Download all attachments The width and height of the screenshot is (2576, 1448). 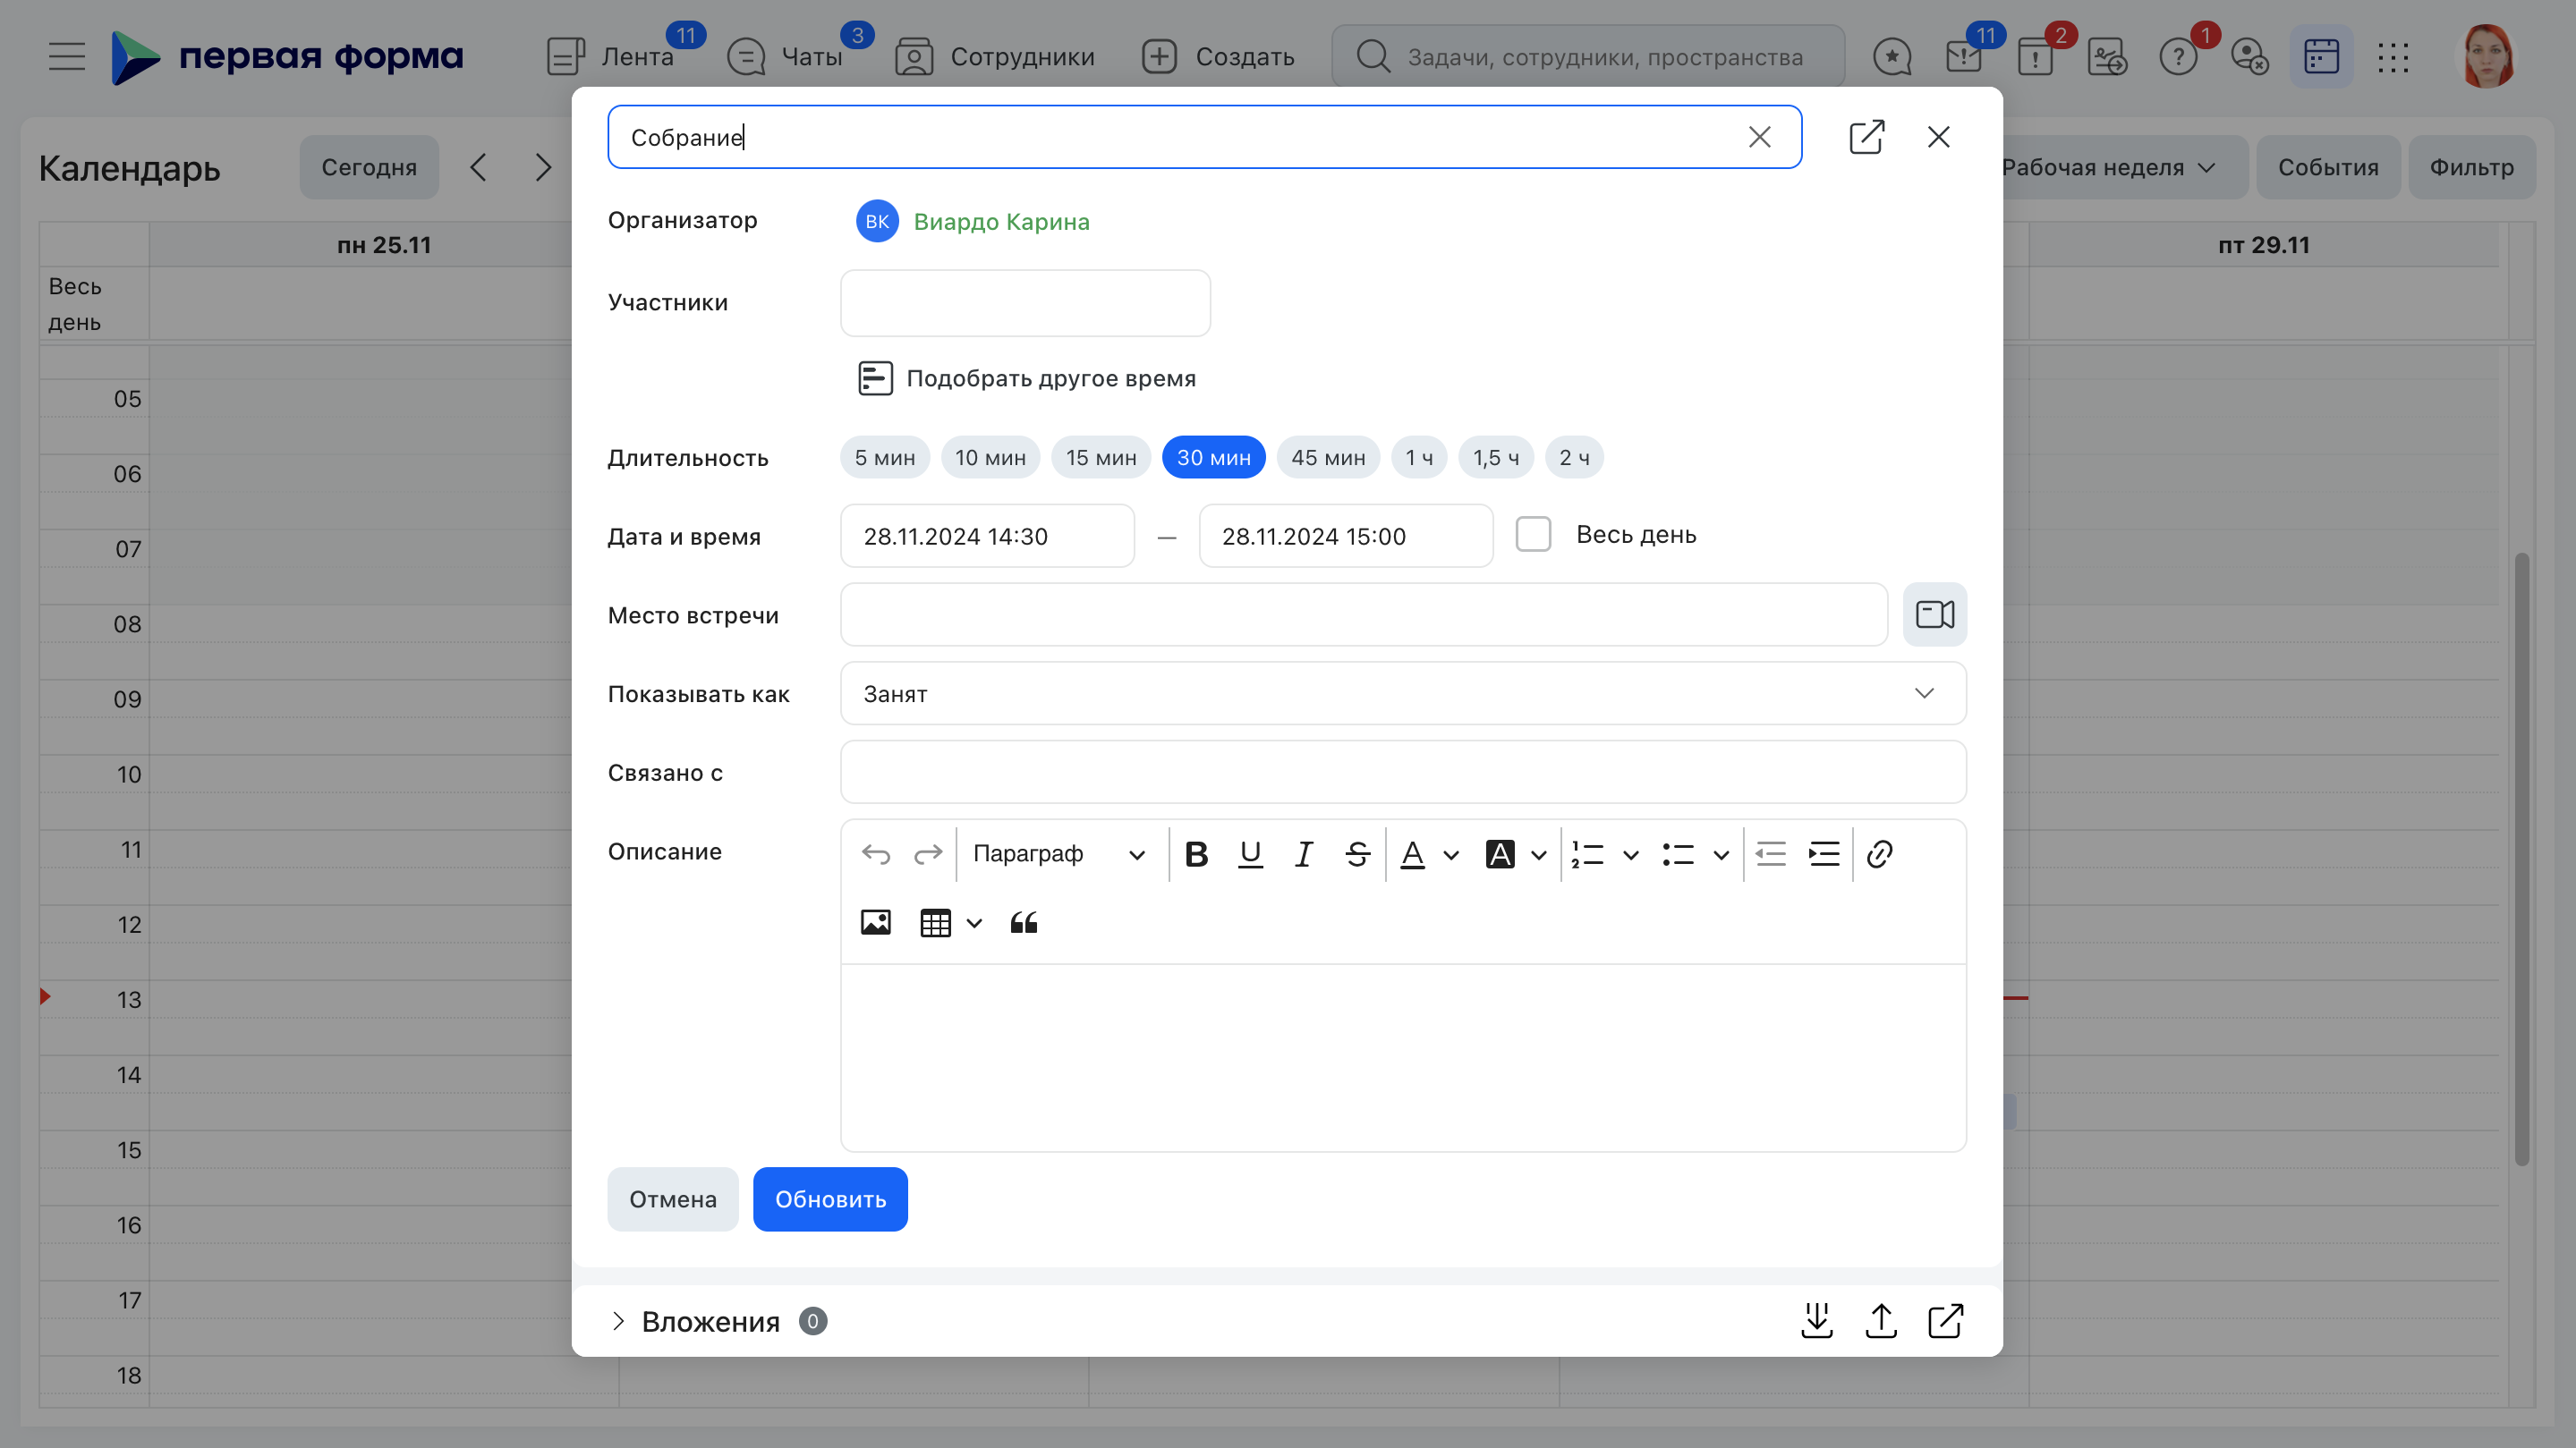click(1817, 1321)
